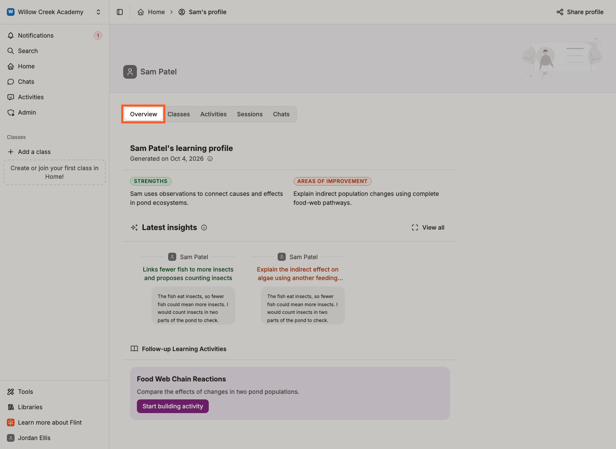Click the info icon beside Generated on date

[210, 159]
